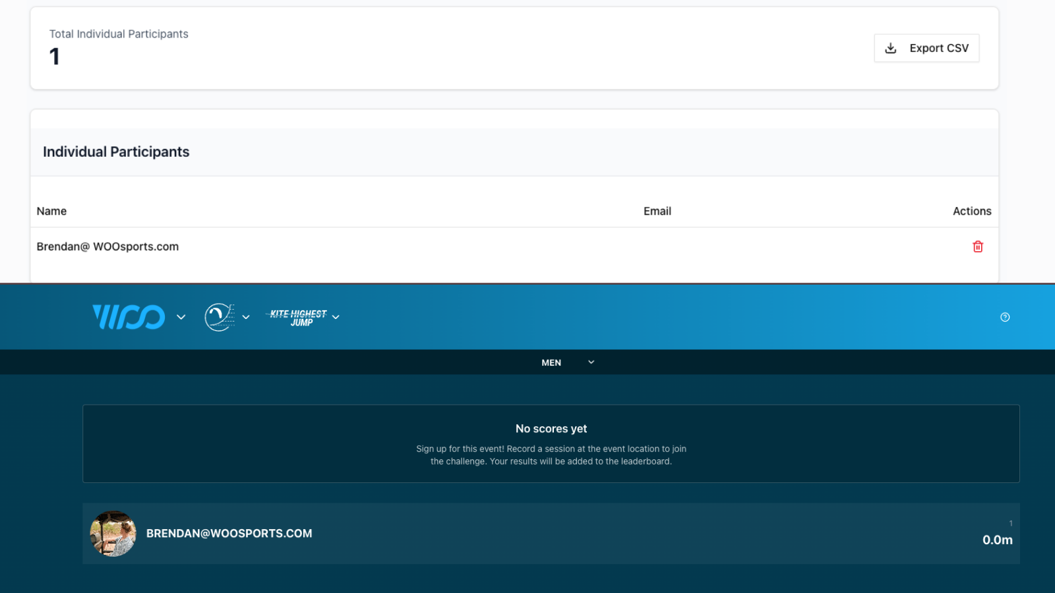The width and height of the screenshot is (1055, 593).
Task: Select the MEN category label
Action: (x=551, y=362)
